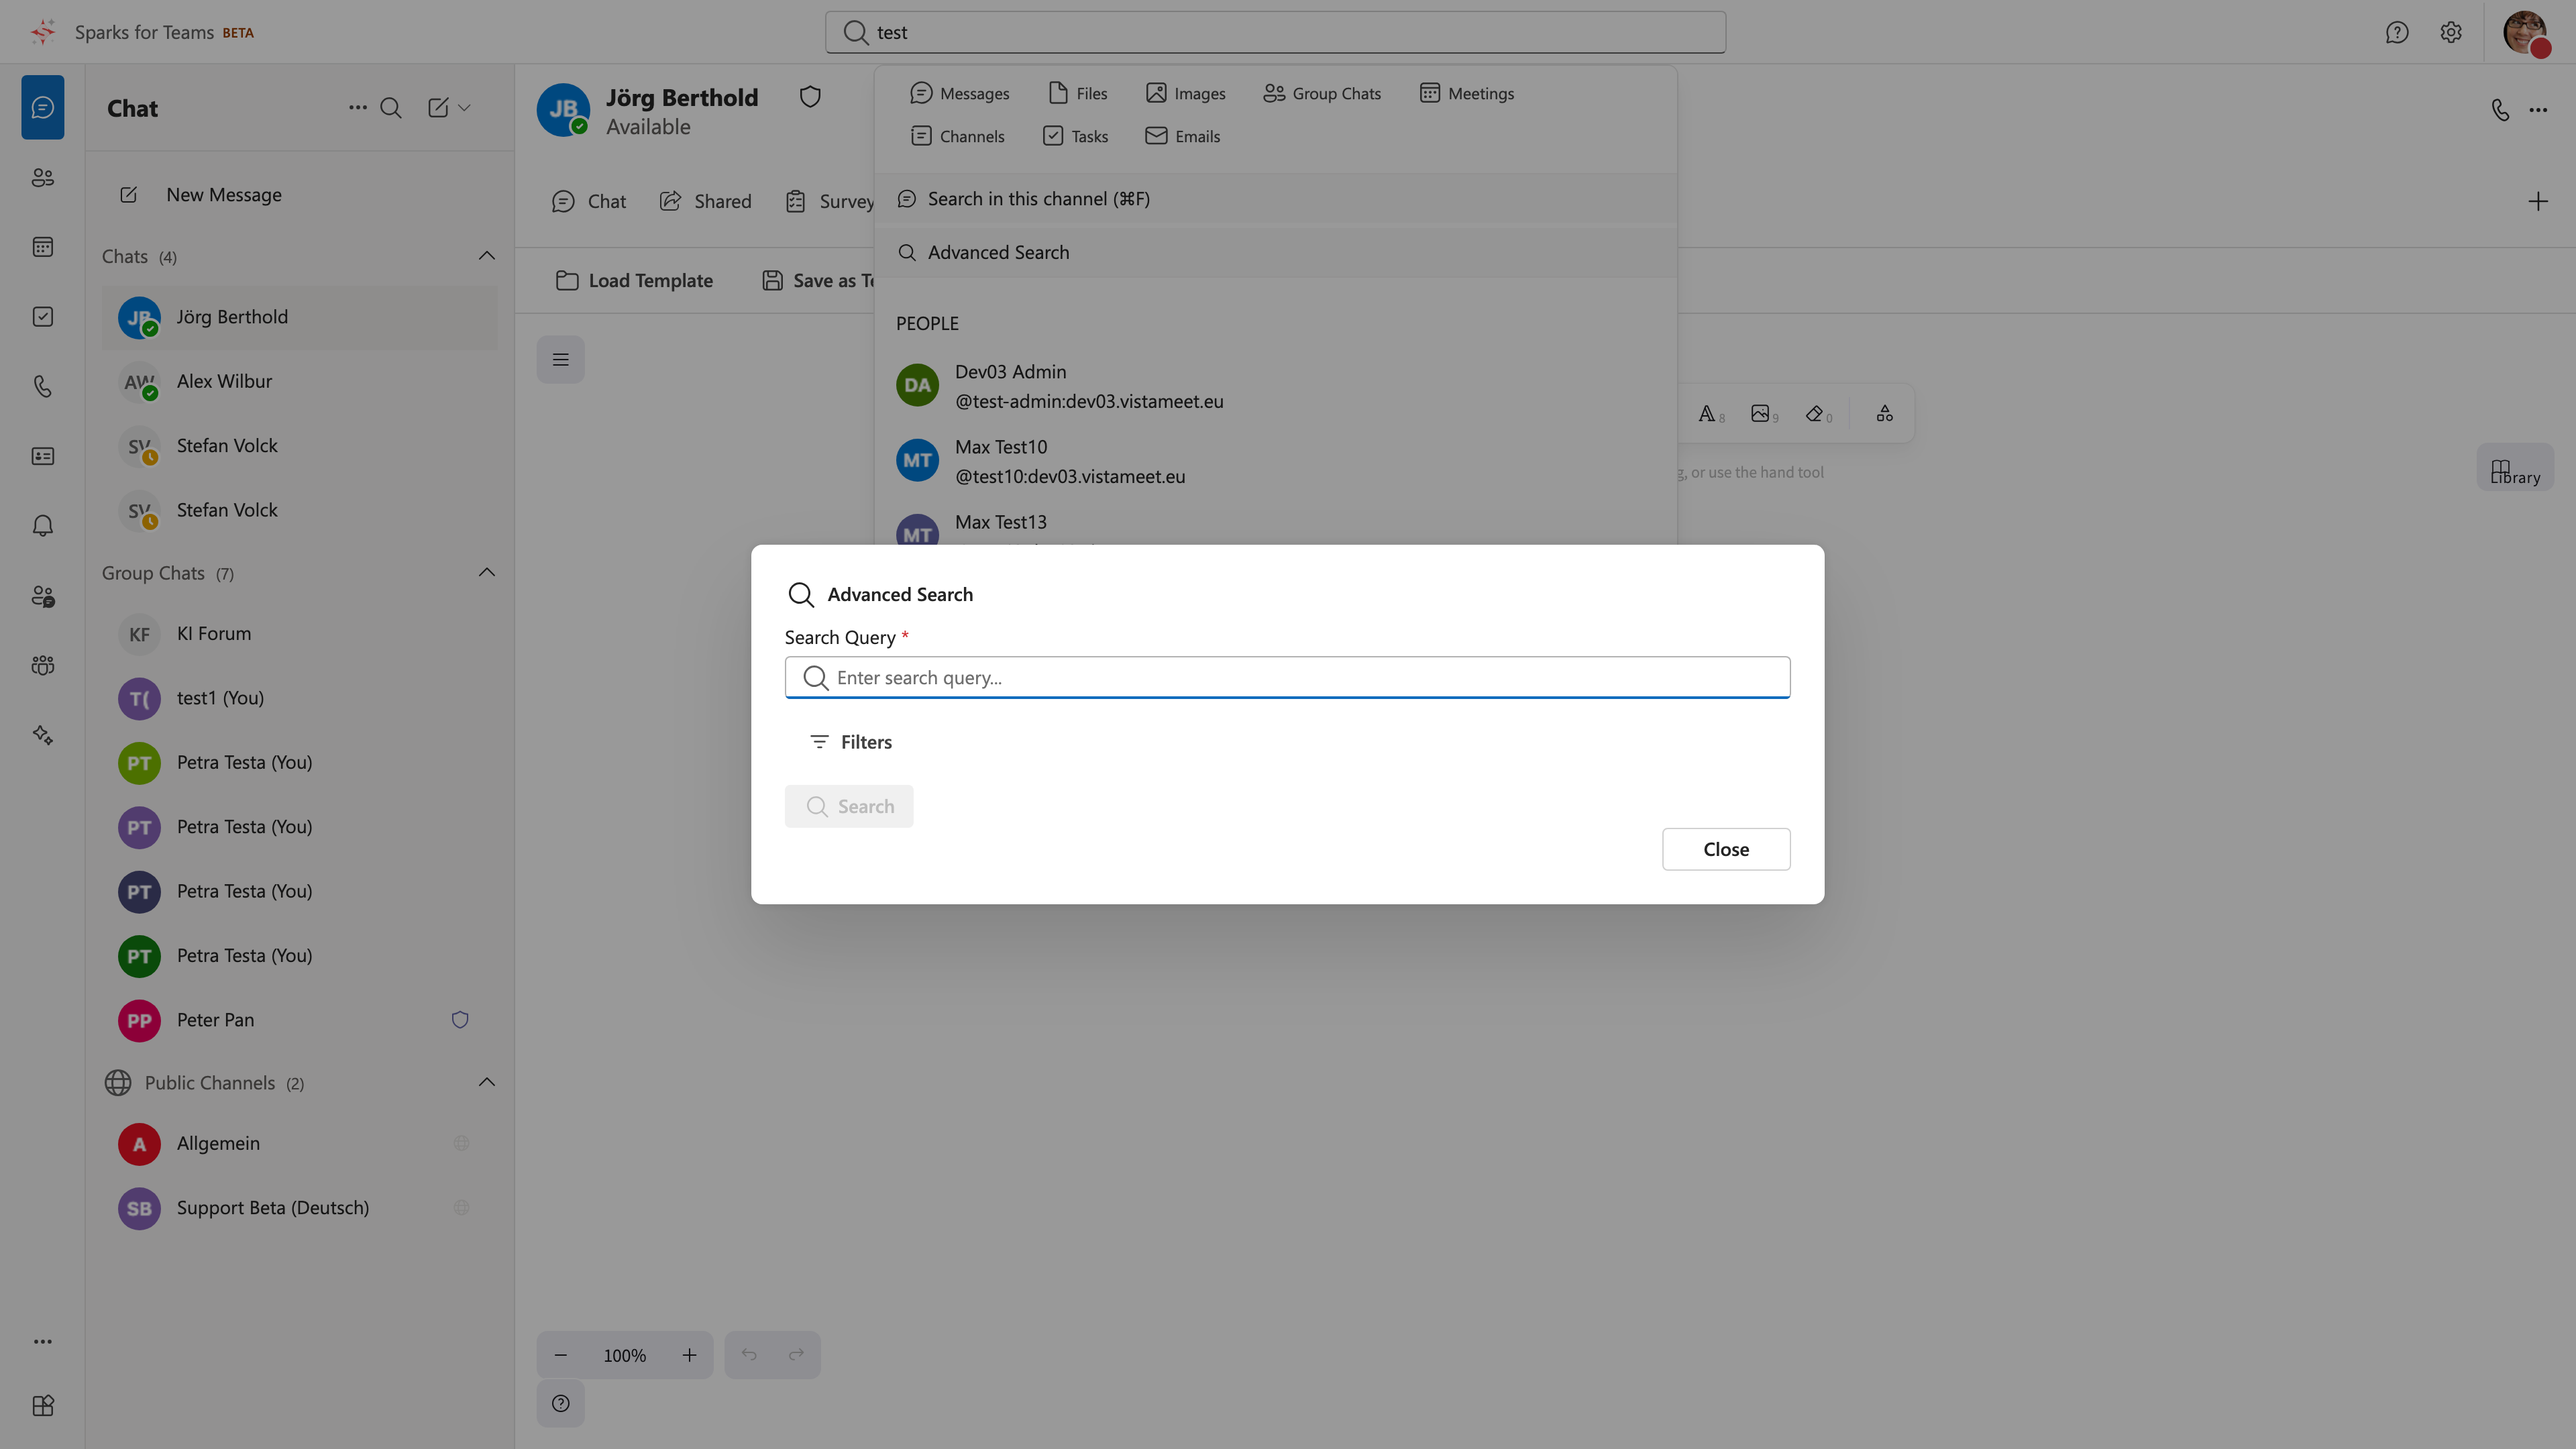Viewport: 2576px width, 1449px height.
Task: Click the search icon in Chat panel header
Action: (391, 108)
